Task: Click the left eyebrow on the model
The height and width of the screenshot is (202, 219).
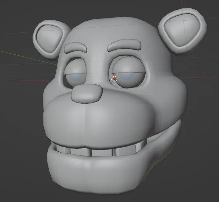Action: pos(75,48)
